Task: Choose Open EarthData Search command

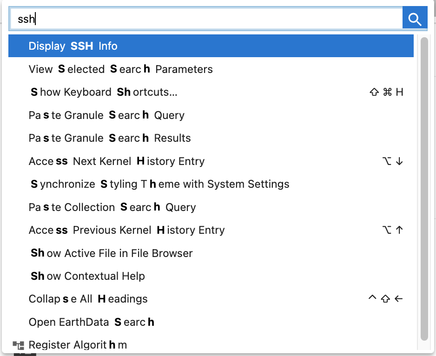Action: pos(211,322)
